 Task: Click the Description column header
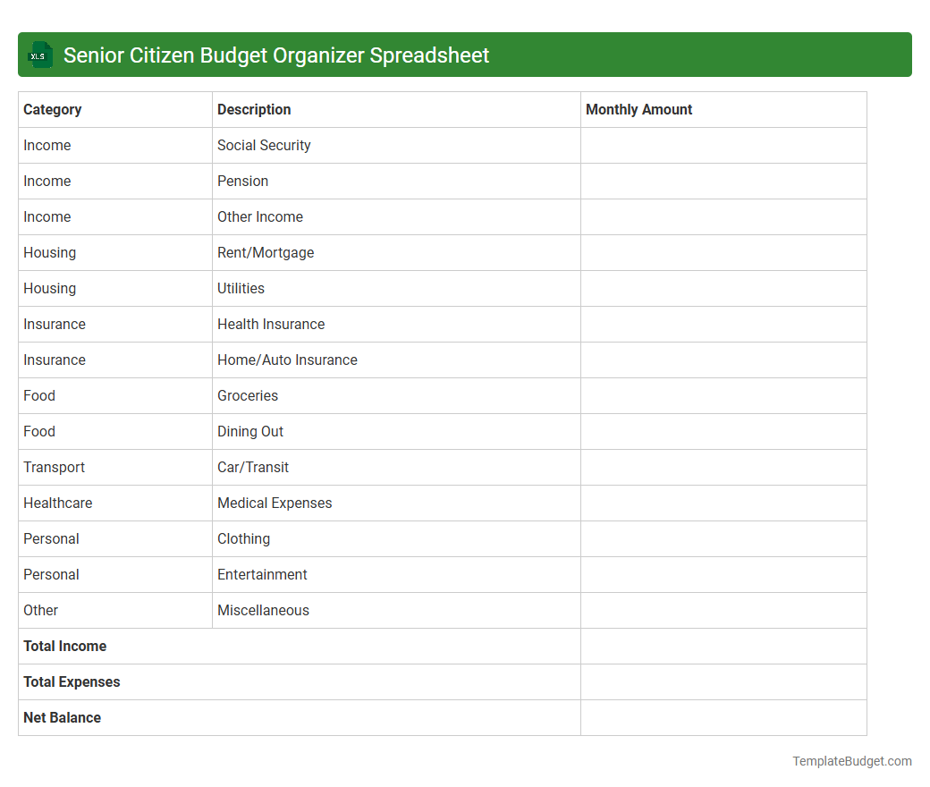(x=253, y=109)
